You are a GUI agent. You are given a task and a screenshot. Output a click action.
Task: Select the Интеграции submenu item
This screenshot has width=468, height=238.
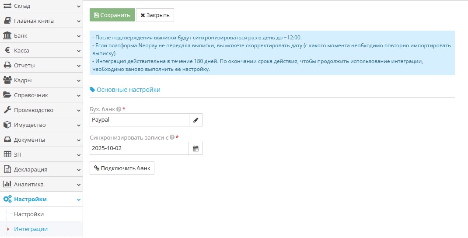31,229
